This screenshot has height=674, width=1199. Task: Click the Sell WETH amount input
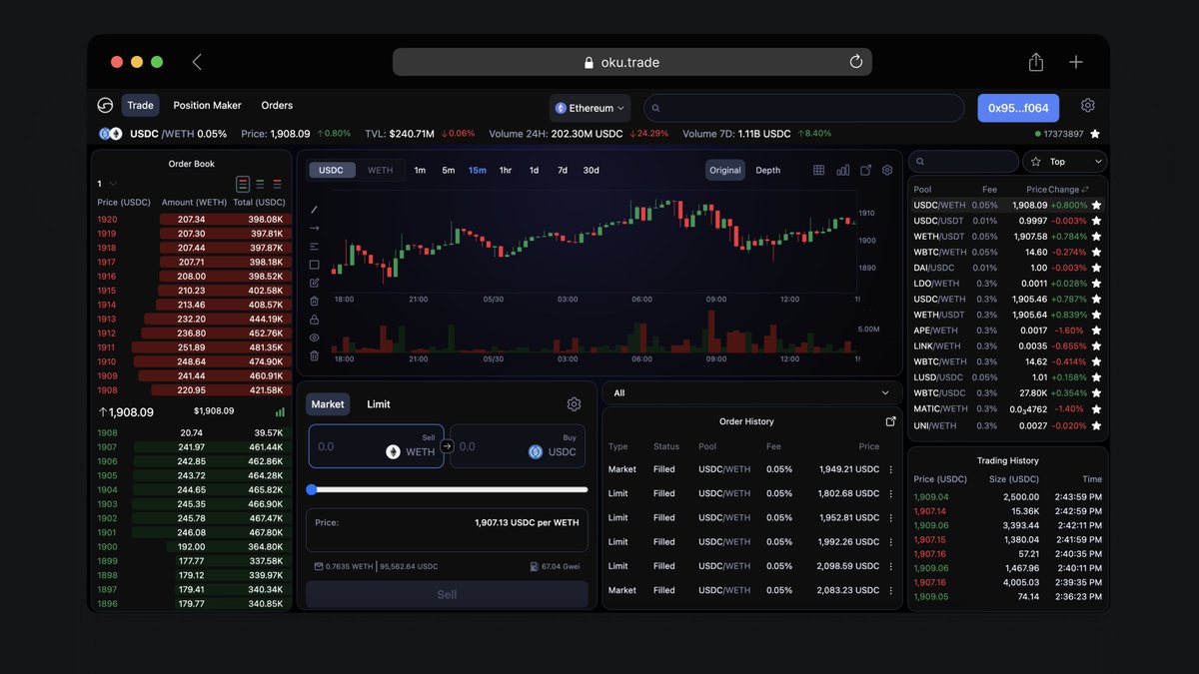click(x=376, y=446)
